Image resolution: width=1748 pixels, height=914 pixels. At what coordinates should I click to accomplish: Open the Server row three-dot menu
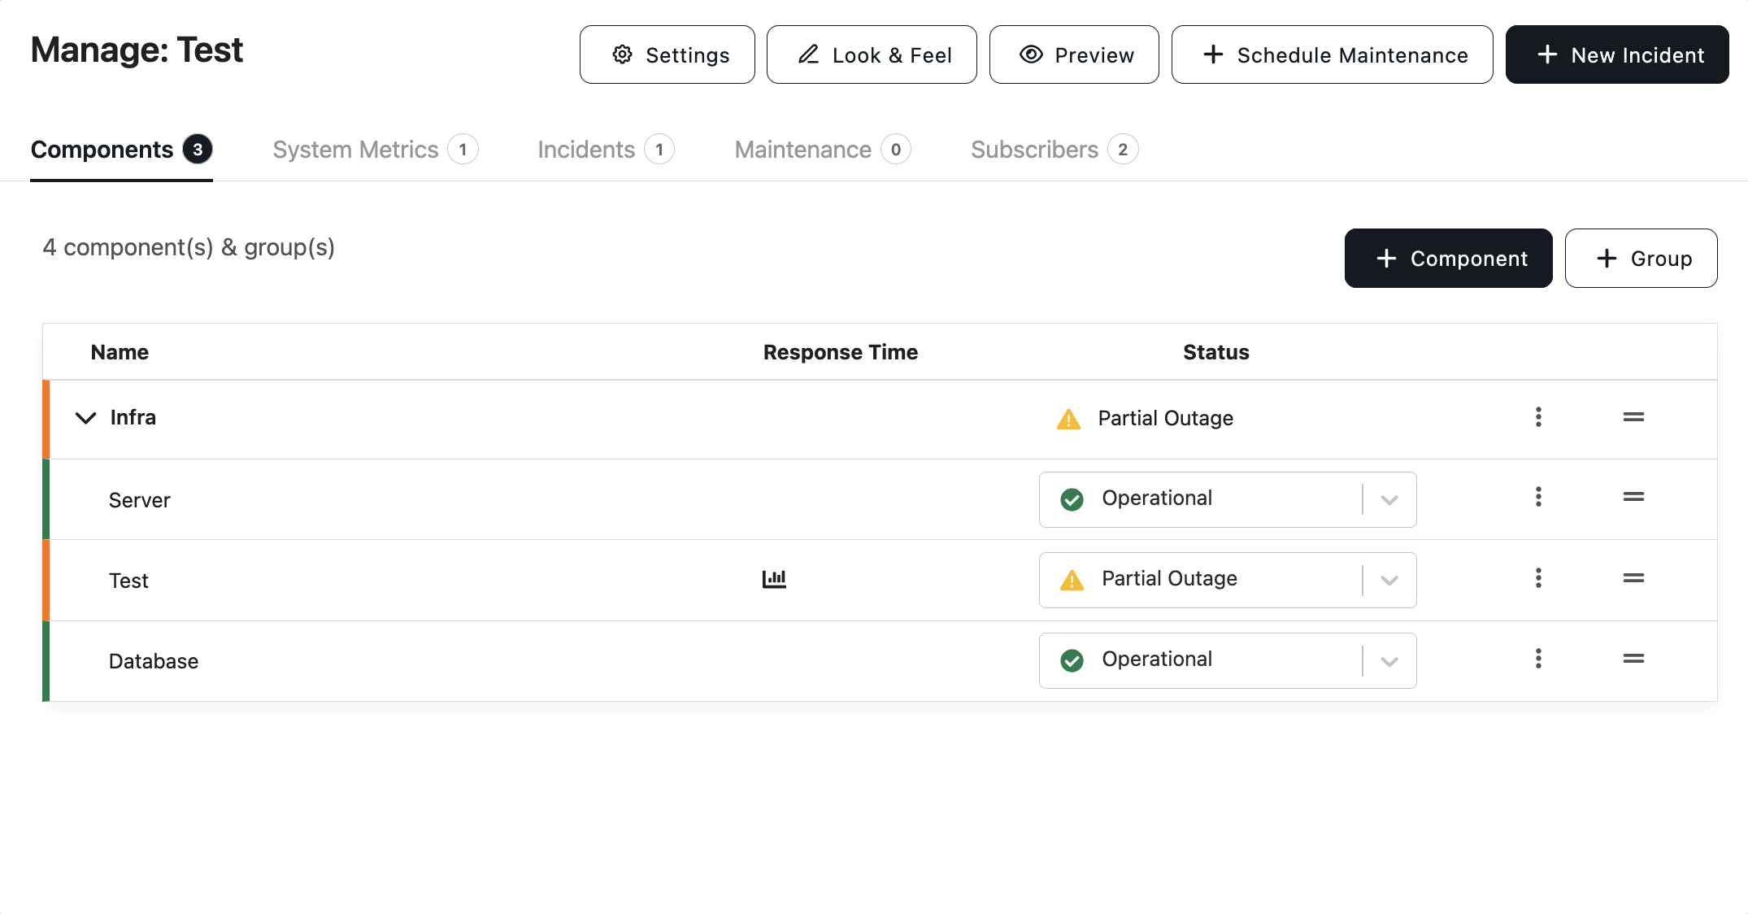coord(1538,497)
